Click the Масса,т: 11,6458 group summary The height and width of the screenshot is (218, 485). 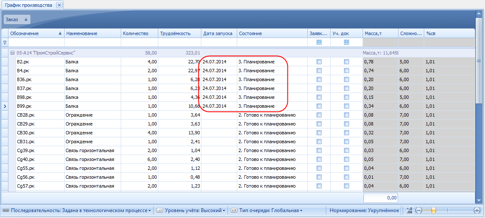click(380, 53)
